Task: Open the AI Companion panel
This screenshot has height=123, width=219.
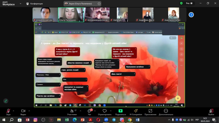Action: (x=135, y=112)
